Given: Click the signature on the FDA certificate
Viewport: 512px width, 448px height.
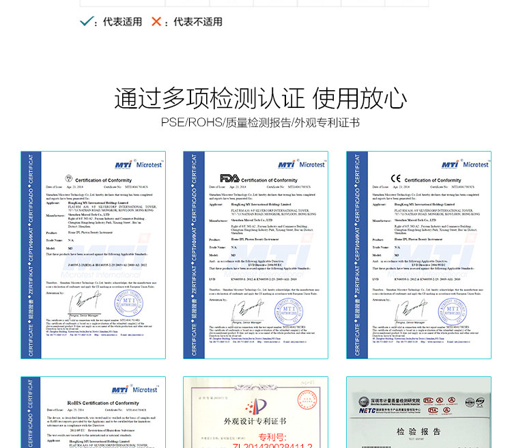Looking at the screenshot, I should (248, 311).
